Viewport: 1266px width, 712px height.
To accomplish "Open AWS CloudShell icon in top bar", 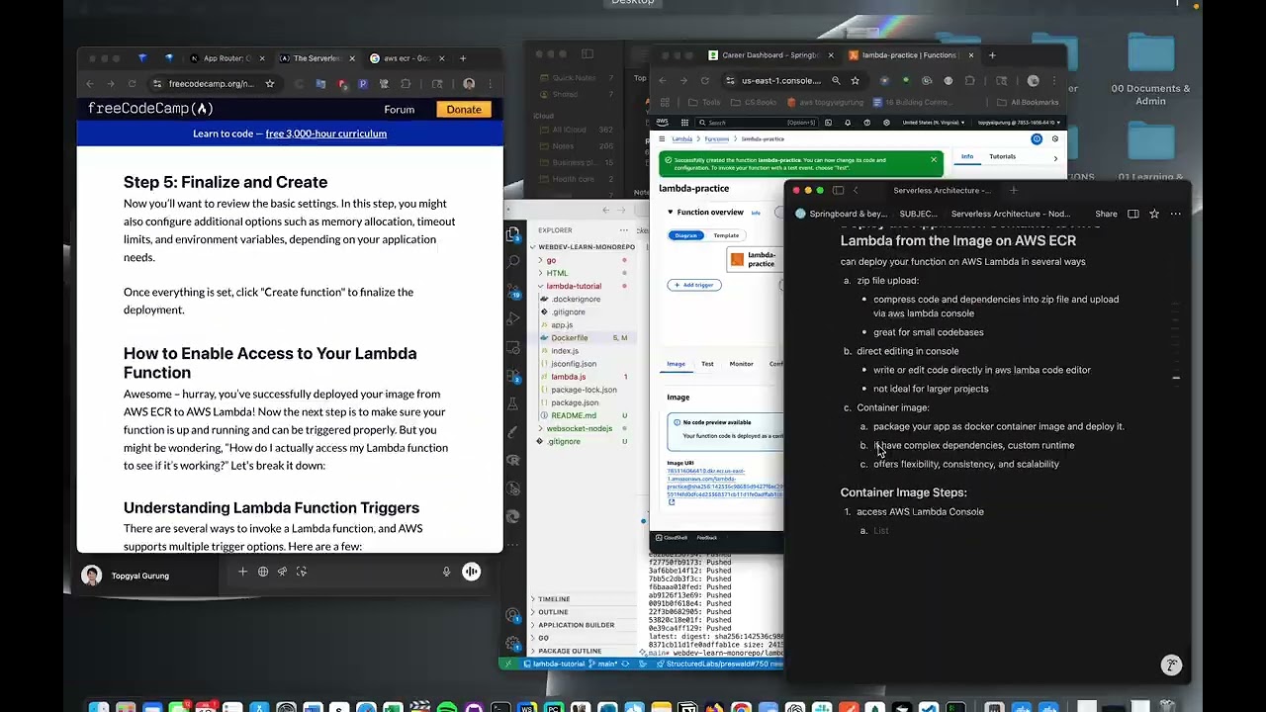I will coord(828,123).
